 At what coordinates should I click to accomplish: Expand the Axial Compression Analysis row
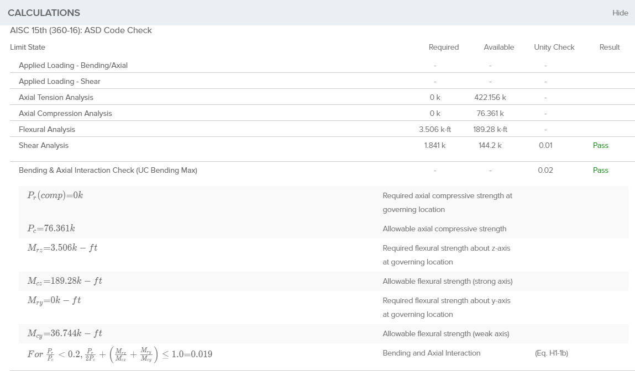click(x=65, y=113)
